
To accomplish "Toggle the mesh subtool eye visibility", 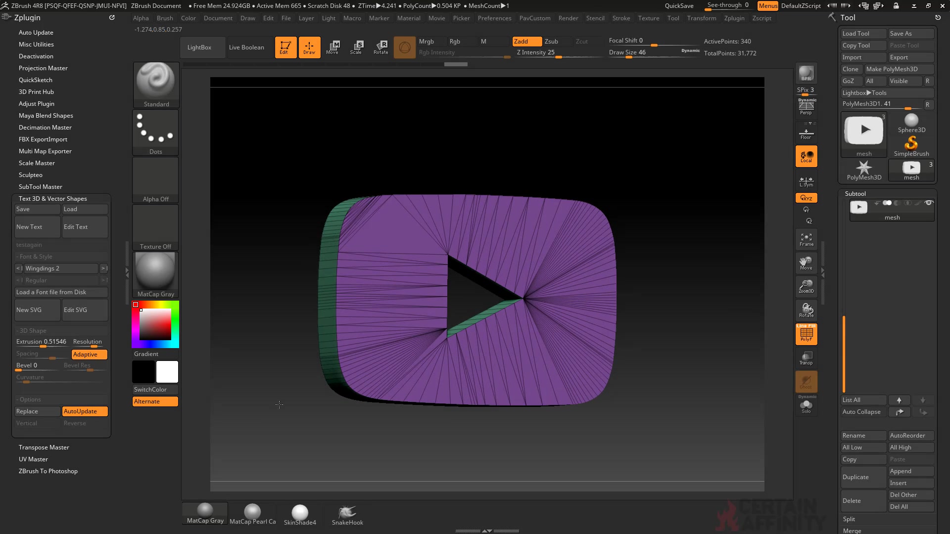I will click(x=929, y=203).
